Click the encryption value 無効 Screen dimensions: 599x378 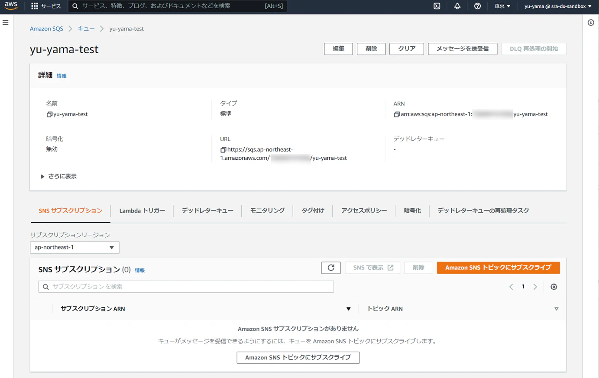(x=52, y=149)
